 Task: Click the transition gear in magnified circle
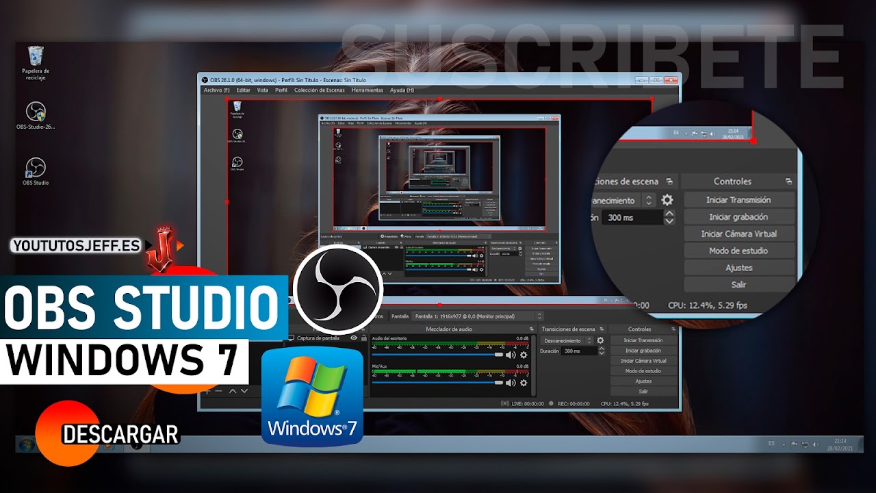click(x=667, y=200)
